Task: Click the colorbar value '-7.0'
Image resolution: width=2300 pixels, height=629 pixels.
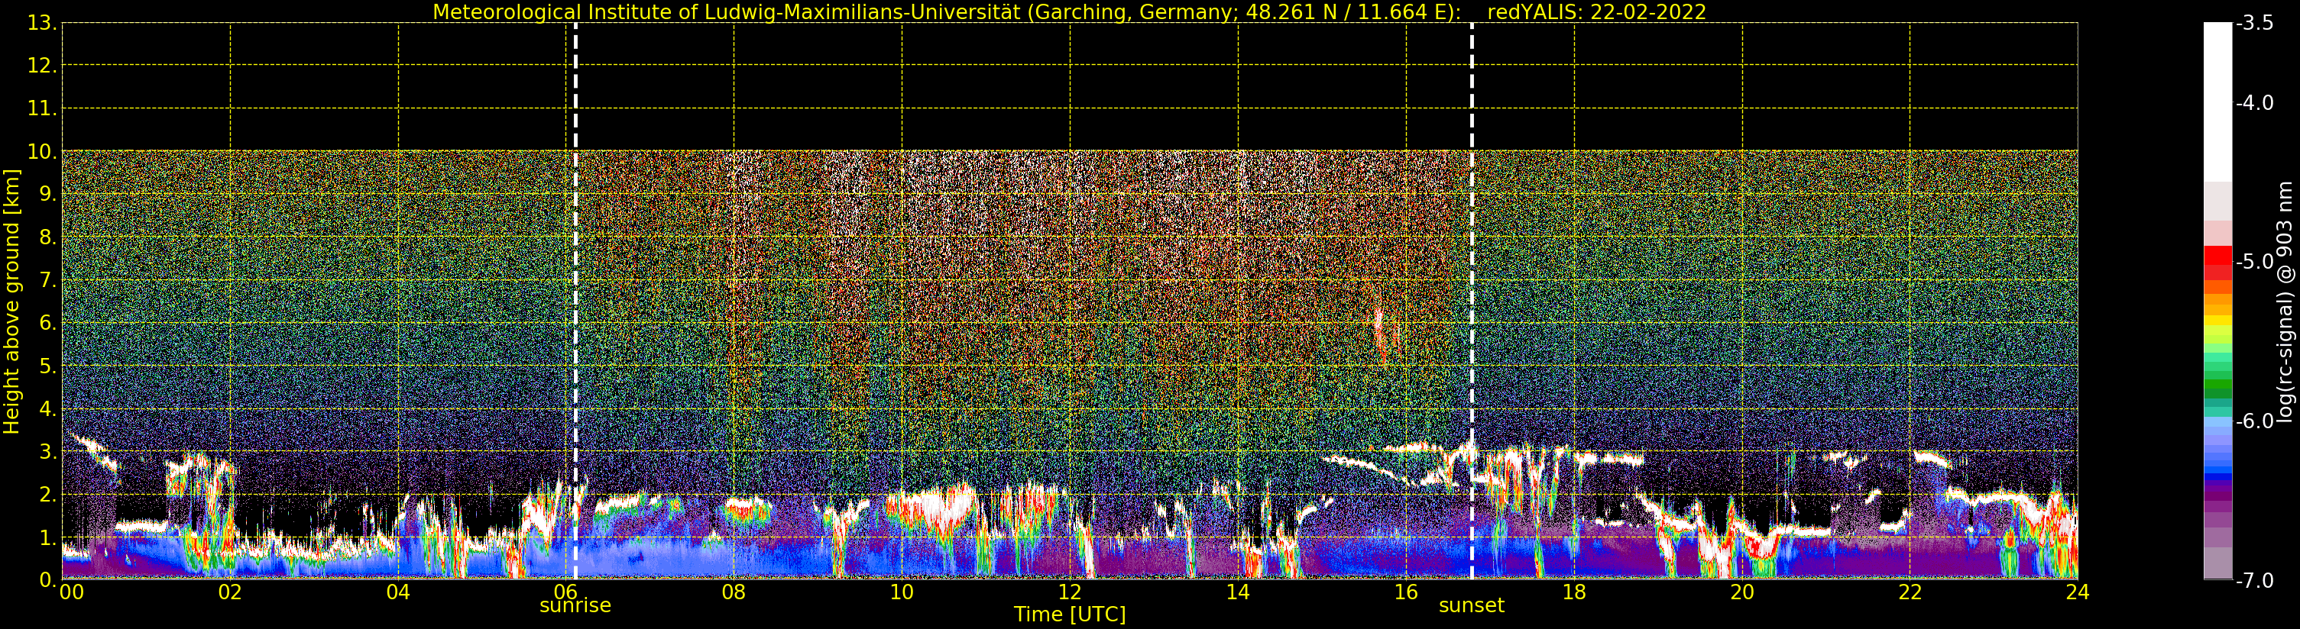Action: [x=2254, y=581]
